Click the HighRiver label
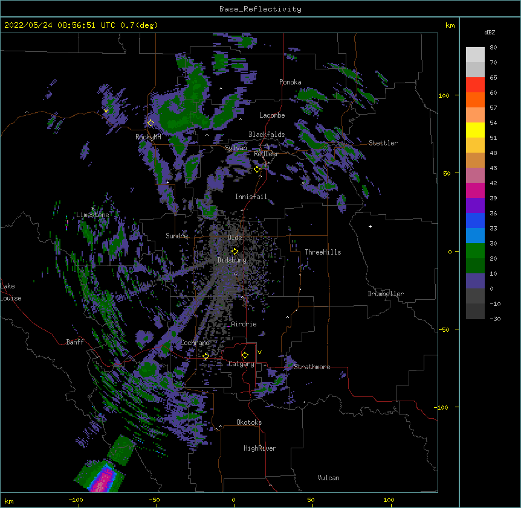 (260, 448)
